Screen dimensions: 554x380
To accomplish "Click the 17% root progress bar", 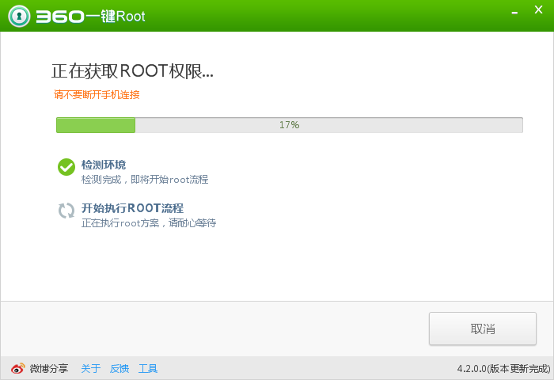I will click(x=290, y=125).
